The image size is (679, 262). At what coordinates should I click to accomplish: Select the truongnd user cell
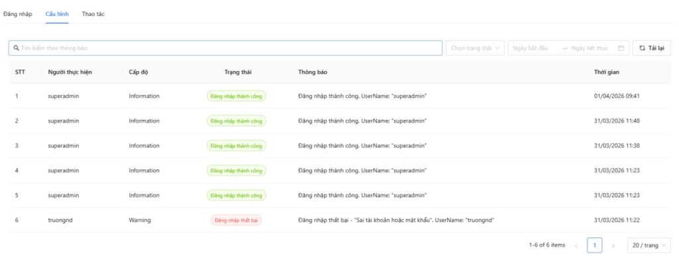pos(60,220)
